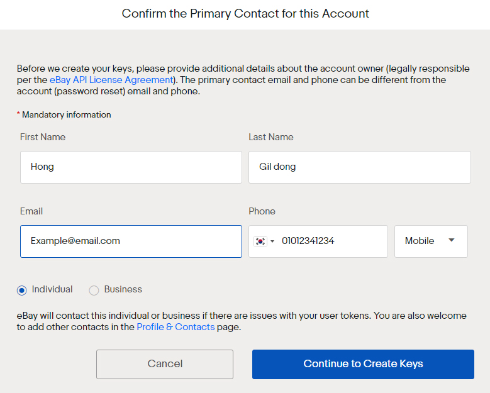Click the Email field label
This screenshot has height=393, width=490.
click(x=31, y=211)
